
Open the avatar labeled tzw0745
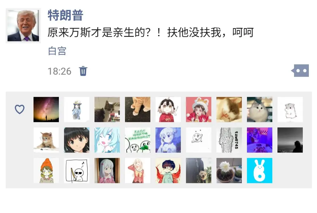229,140
